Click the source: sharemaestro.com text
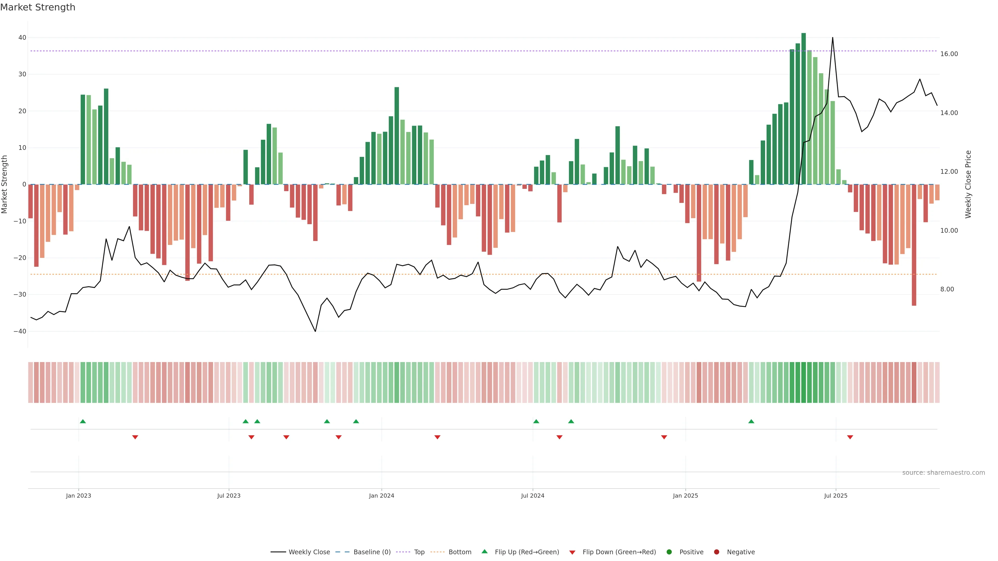Screen dimensions: 998x561 (x=943, y=472)
